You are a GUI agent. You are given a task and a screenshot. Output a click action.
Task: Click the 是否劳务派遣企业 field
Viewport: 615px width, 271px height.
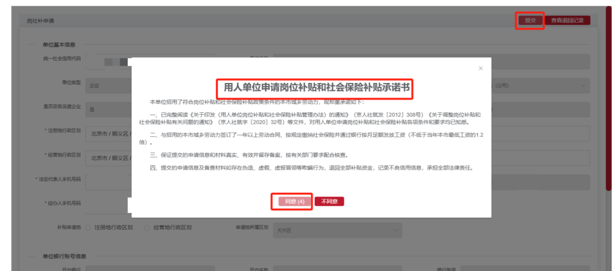pos(108,110)
